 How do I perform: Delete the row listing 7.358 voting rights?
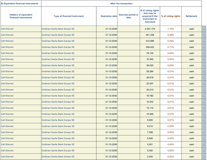[204, 132]
